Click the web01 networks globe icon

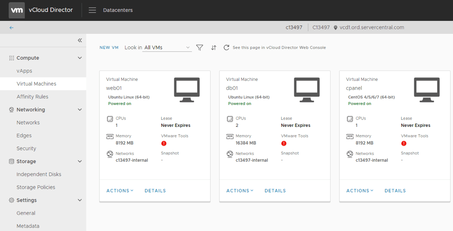[110, 154]
